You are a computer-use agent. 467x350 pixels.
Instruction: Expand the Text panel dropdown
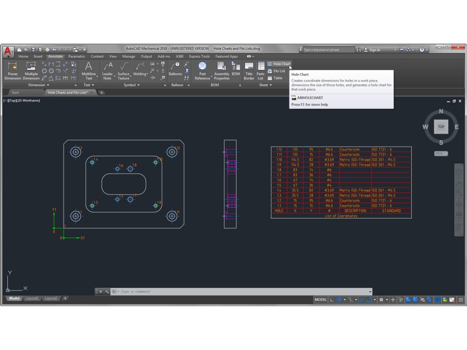(x=89, y=85)
